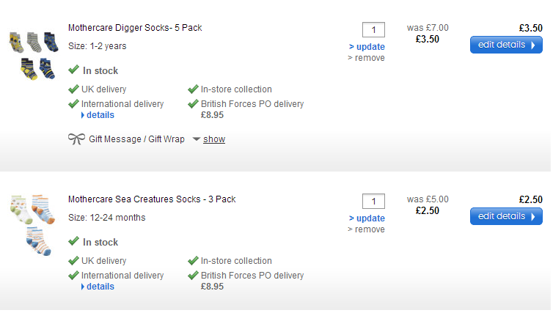Click UK delivery checkmark for Sea Creatures Socks
The width and height of the screenshot is (553, 313).
[73, 261]
